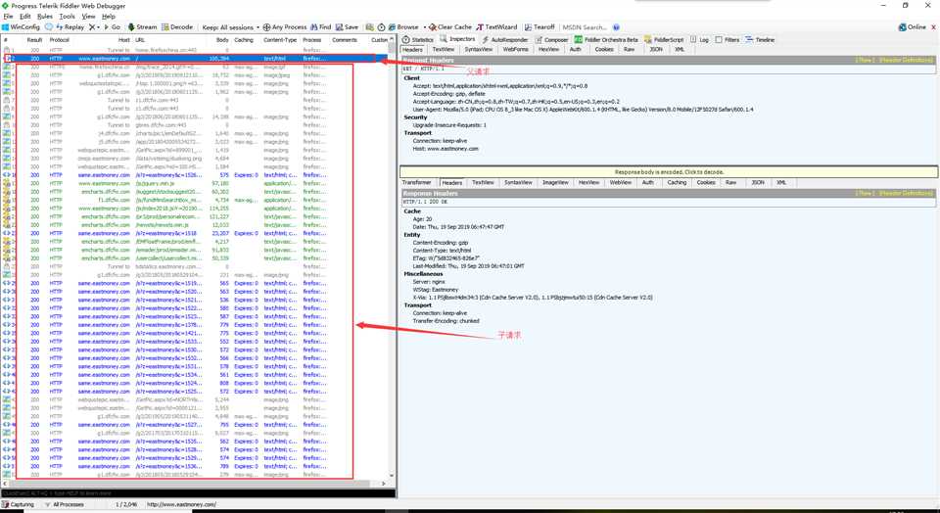Replay the selected session
Image resolution: width=940 pixels, height=513 pixels.
coord(70,27)
